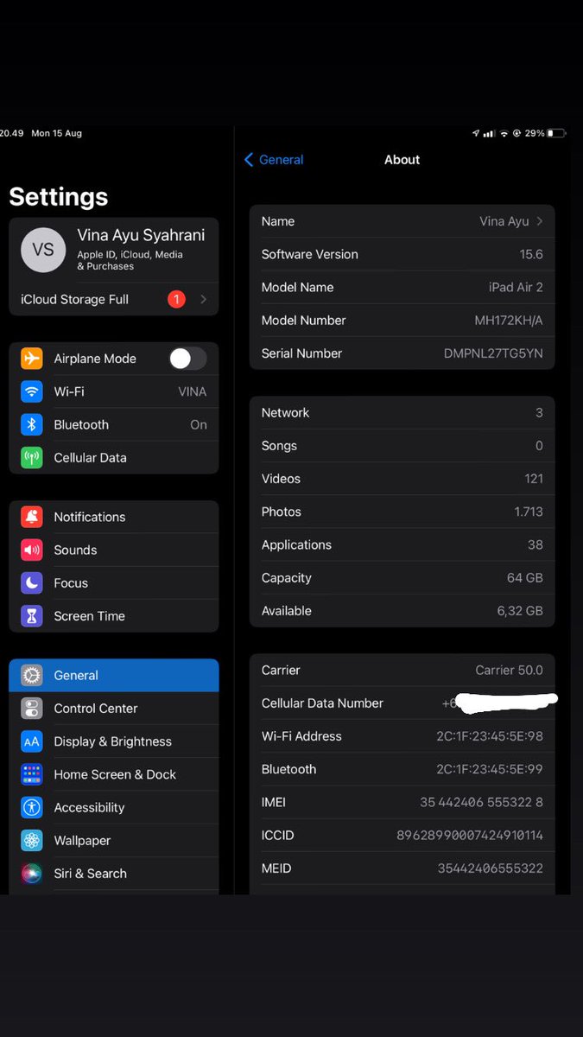Viewport: 583px width, 1037px height.
Task: Tap the Videos row showing 121
Action: click(402, 479)
